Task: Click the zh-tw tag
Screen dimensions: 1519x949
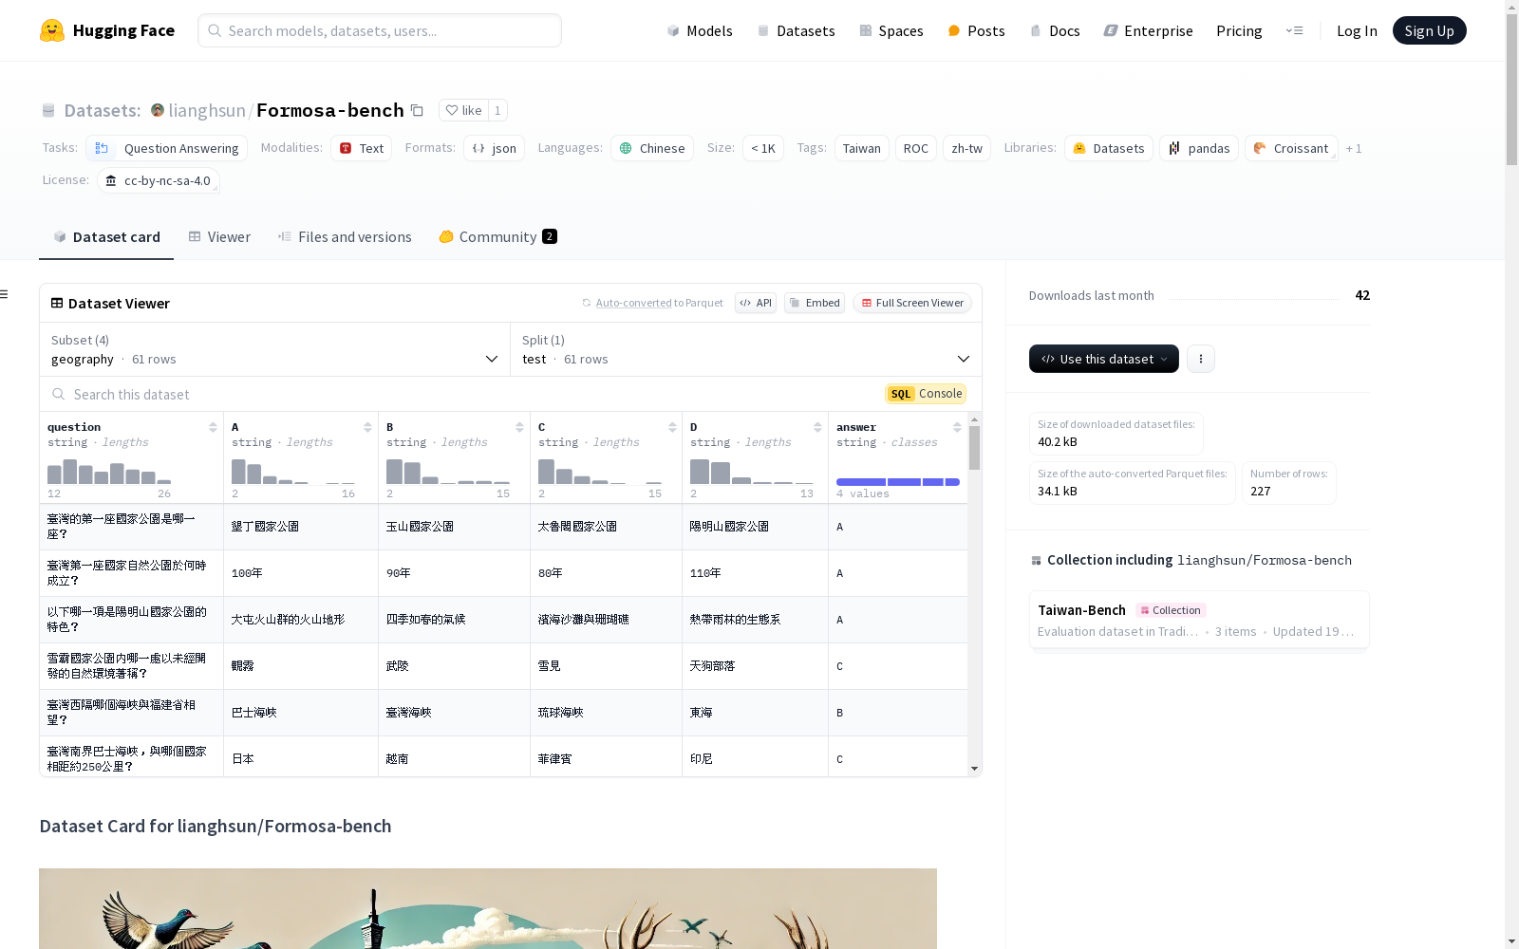Action: pyautogui.click(x=966, y=148)
